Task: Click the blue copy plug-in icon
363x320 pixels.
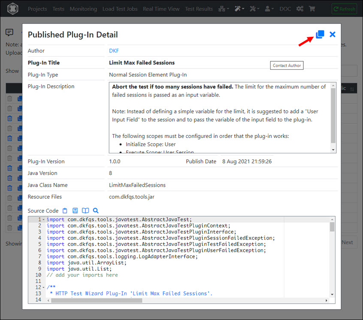Action: click(x=320, y=34)
